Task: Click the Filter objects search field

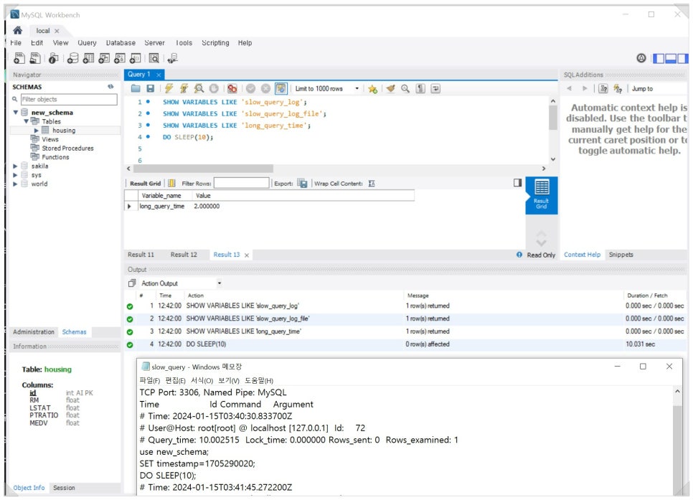Action: tap(69, 99)
